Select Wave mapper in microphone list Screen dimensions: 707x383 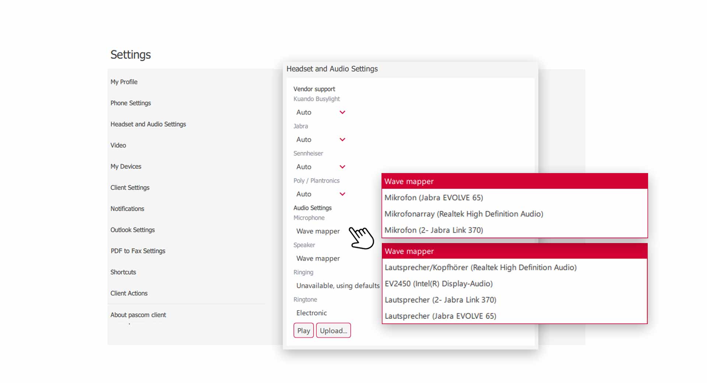(514, 181)
